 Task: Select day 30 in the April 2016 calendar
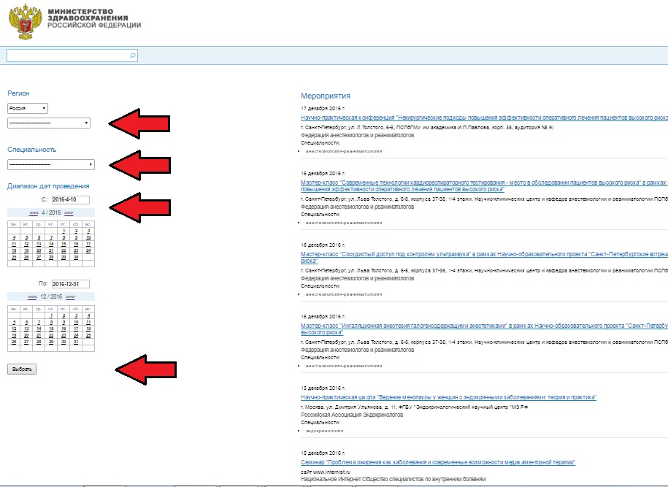(76, 257)
